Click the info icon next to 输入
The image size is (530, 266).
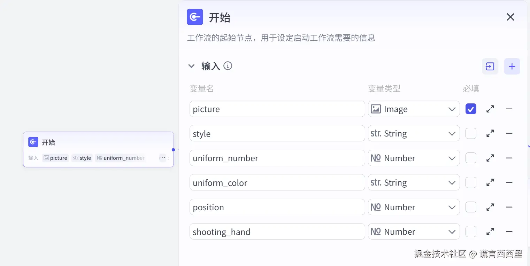point(228,66)
